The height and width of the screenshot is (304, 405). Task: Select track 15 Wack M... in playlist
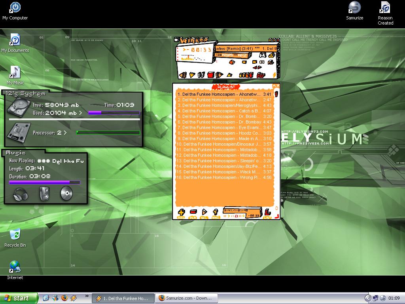pos(224,172)
